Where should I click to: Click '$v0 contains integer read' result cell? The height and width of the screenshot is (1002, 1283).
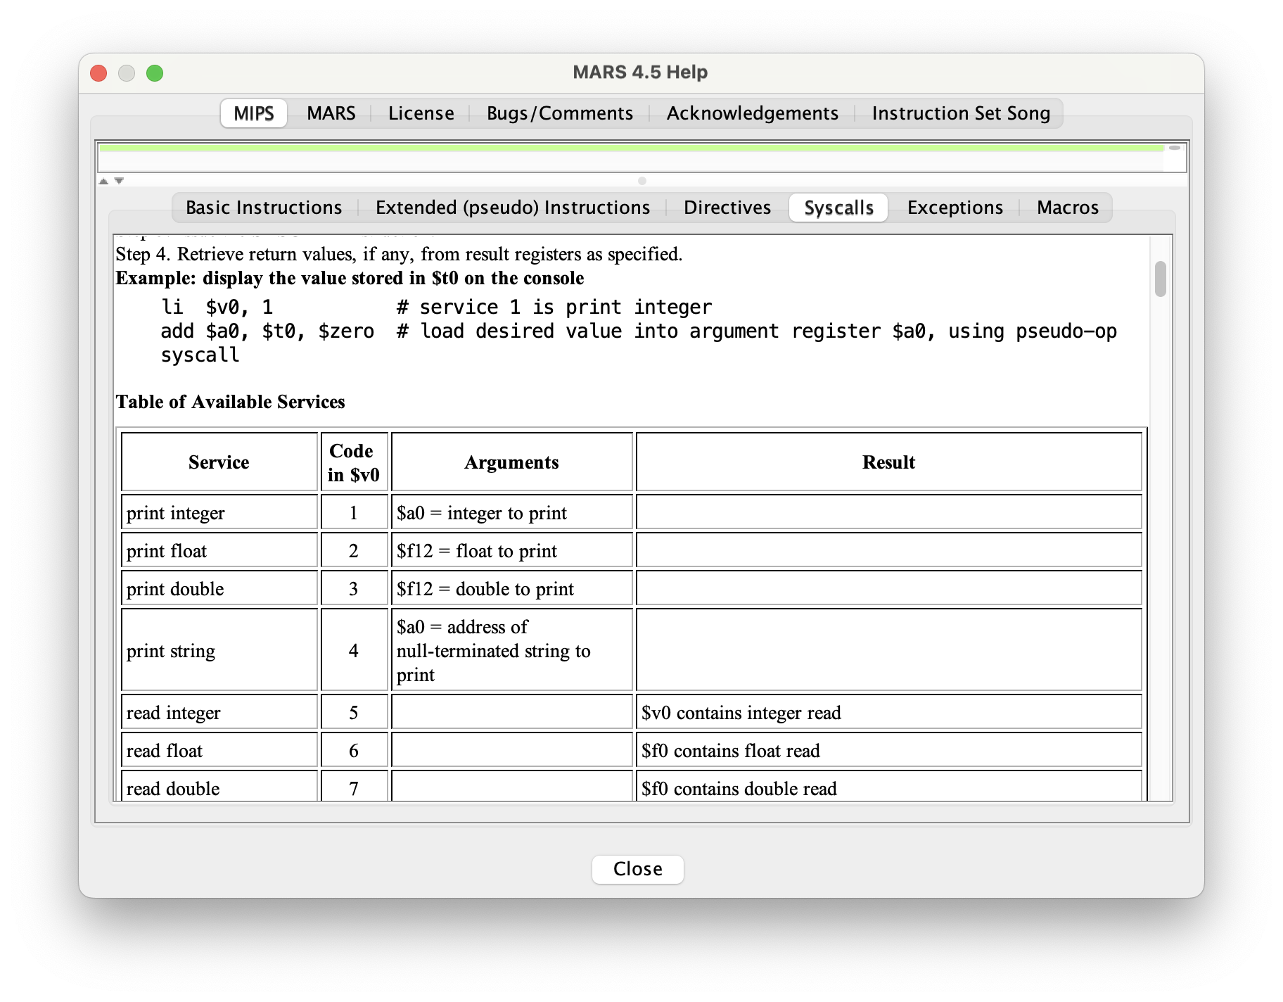pyautogui.click(x=889, y=713)
